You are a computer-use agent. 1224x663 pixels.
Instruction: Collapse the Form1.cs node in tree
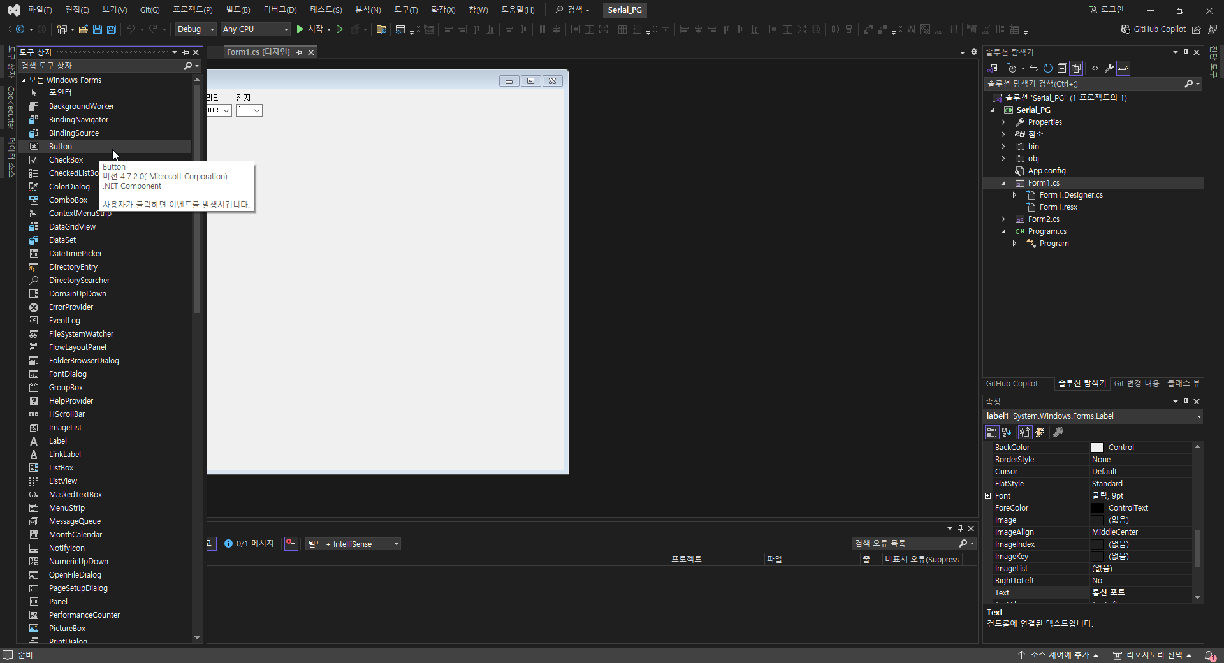click(x=1003, y=183)
